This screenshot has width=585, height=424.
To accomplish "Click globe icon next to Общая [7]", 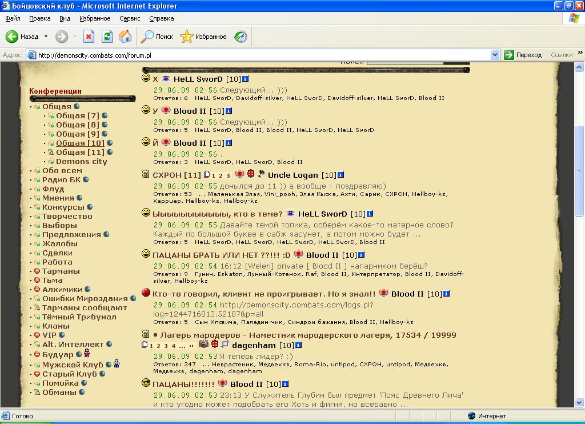I will click(x=105, y=115).
